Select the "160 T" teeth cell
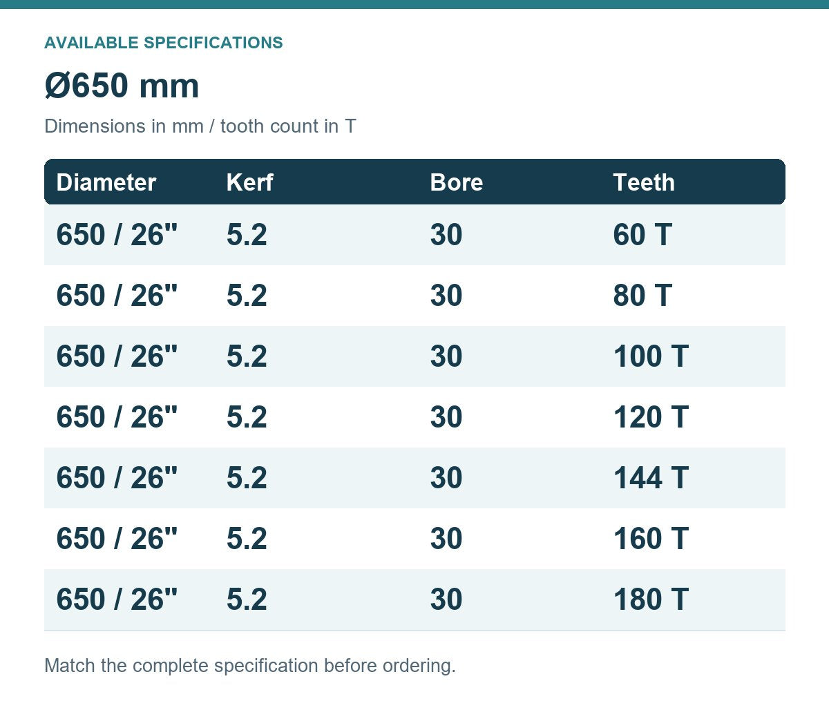The height and width of the screenshot is (710, 829). [x=651, y=539]
